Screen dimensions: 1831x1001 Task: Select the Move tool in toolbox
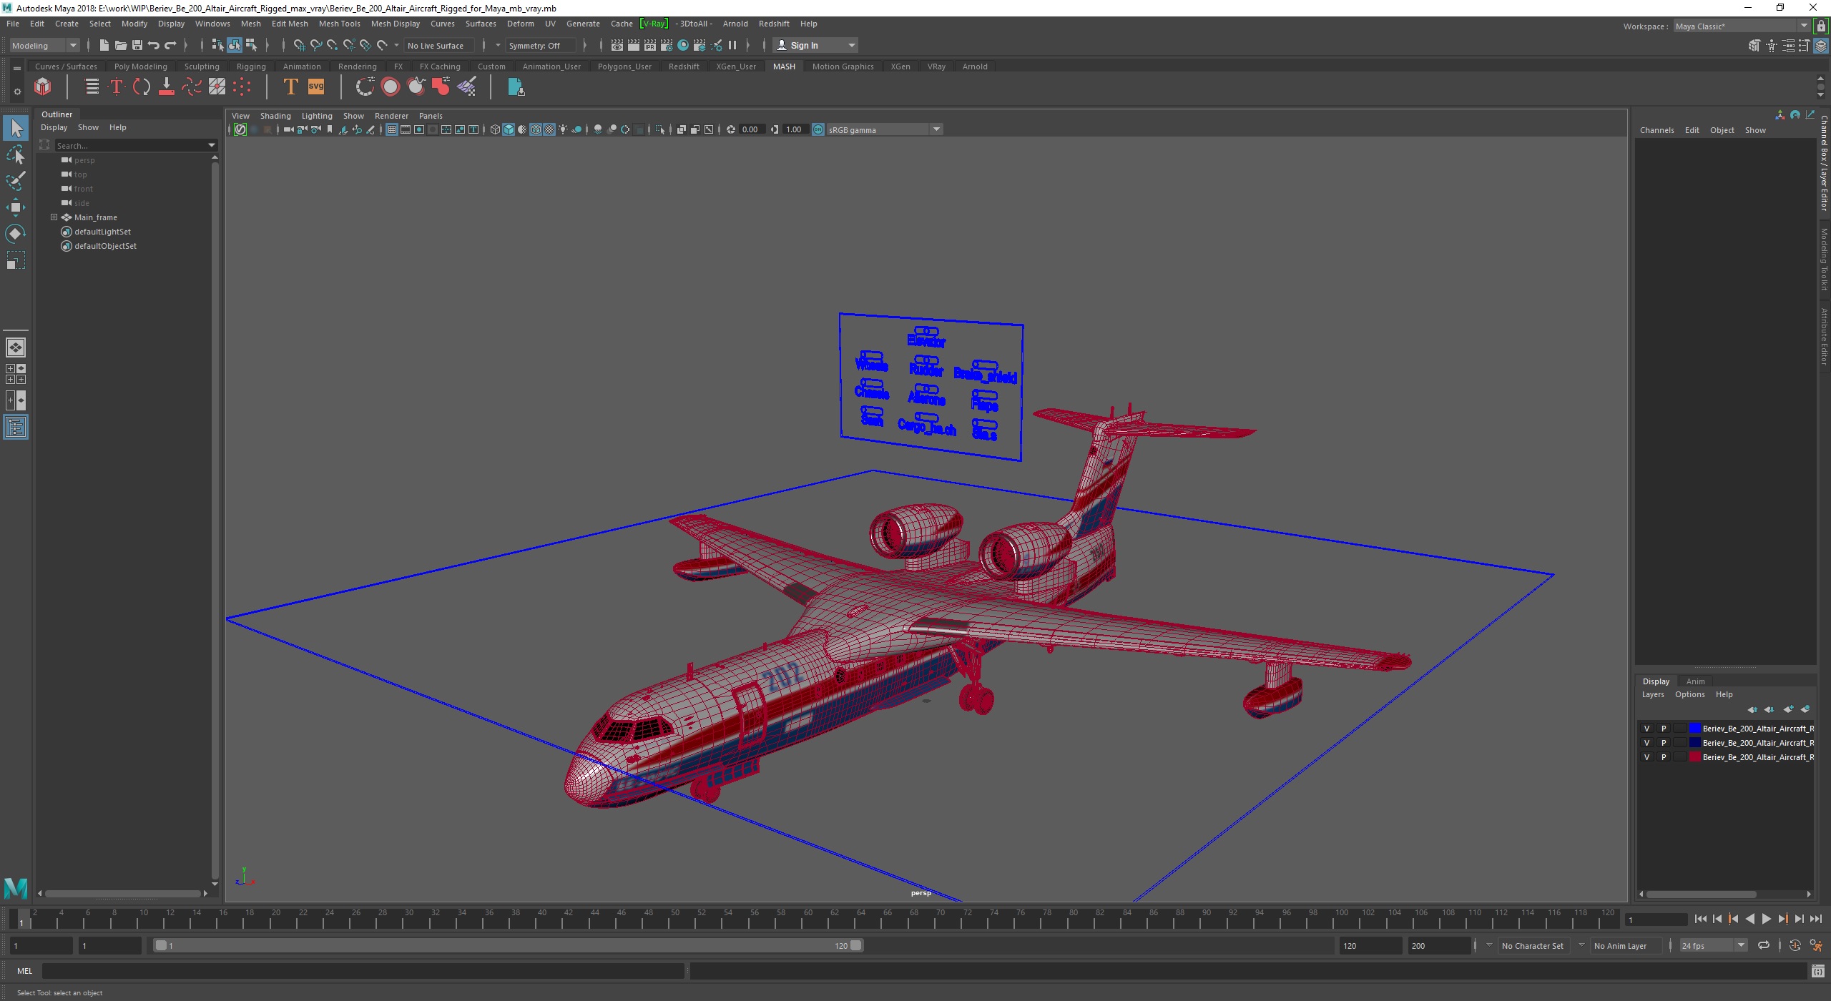15,207
